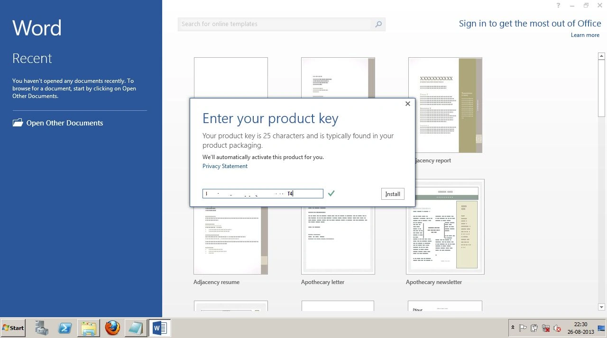The width and height of the screenshot is (607, 338).
Task: Click the Word help question mark icon
Action: pos(559,5)
